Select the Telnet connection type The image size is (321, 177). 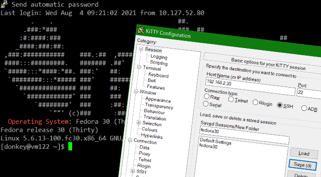click(231, 99)
